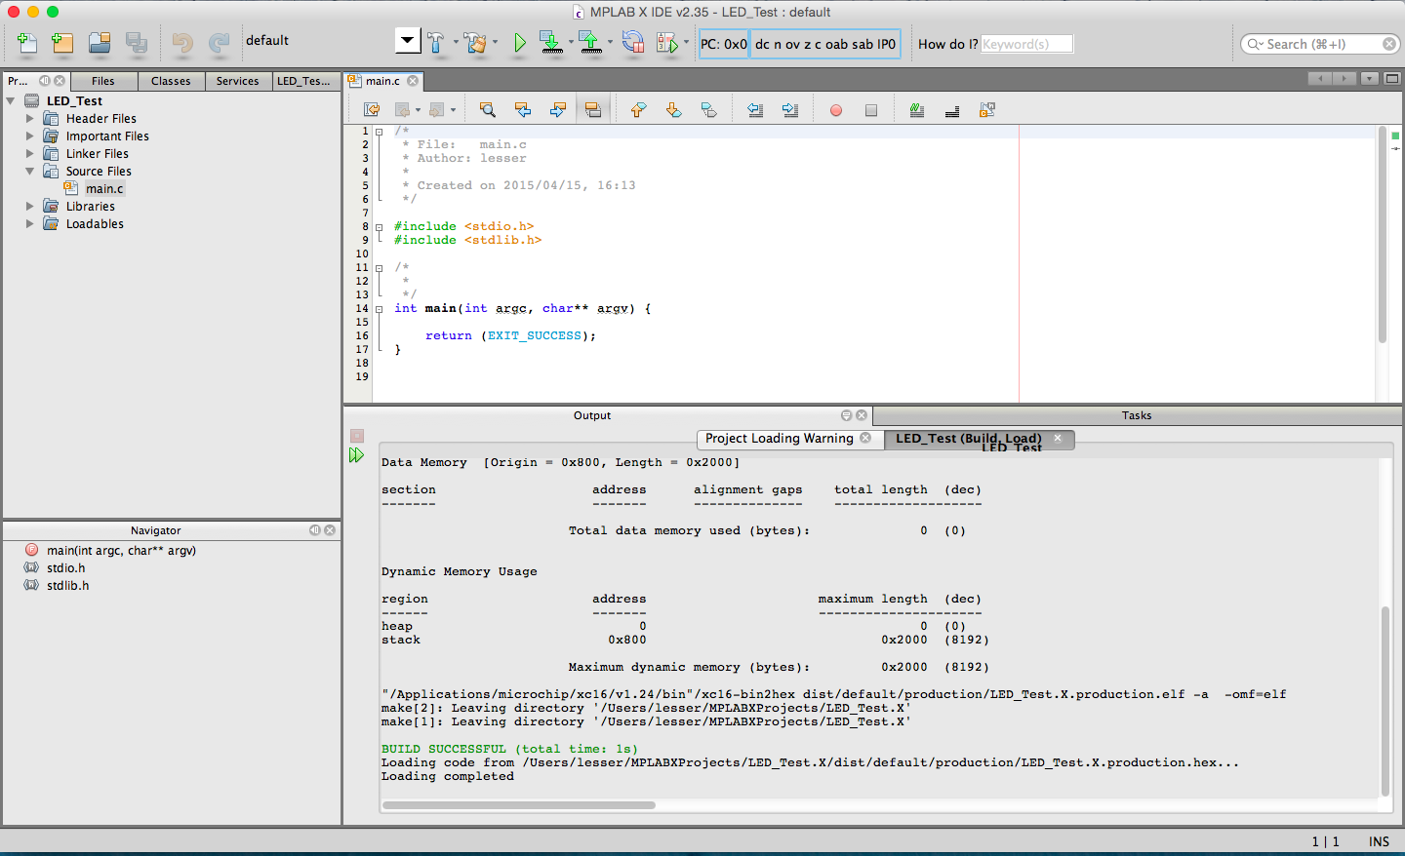Click the Debug Project icon
1405x856 pixels.
[667, 43]
